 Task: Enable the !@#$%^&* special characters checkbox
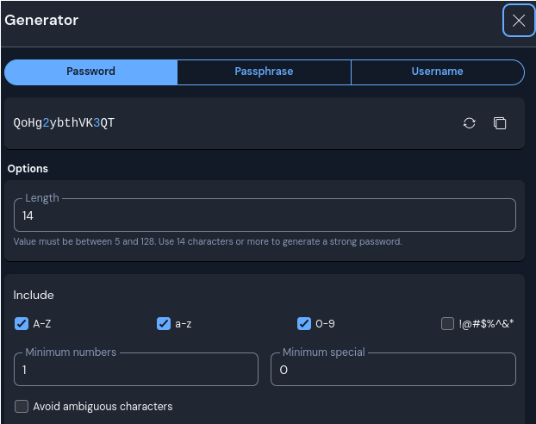tap(447, 324)
